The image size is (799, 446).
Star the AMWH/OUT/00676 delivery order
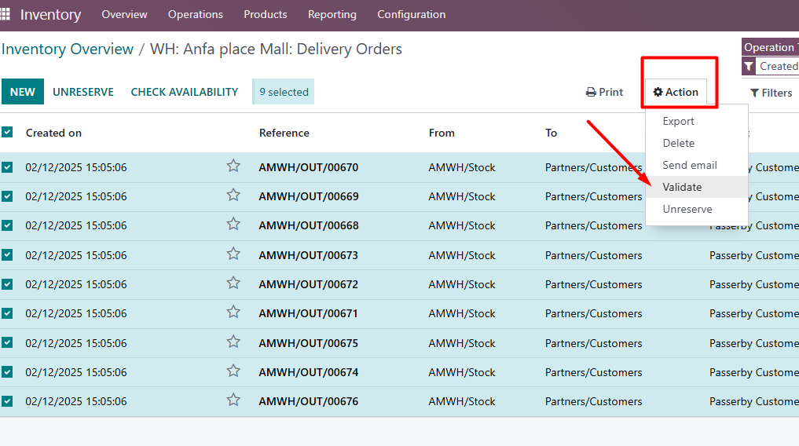[233, 400]
